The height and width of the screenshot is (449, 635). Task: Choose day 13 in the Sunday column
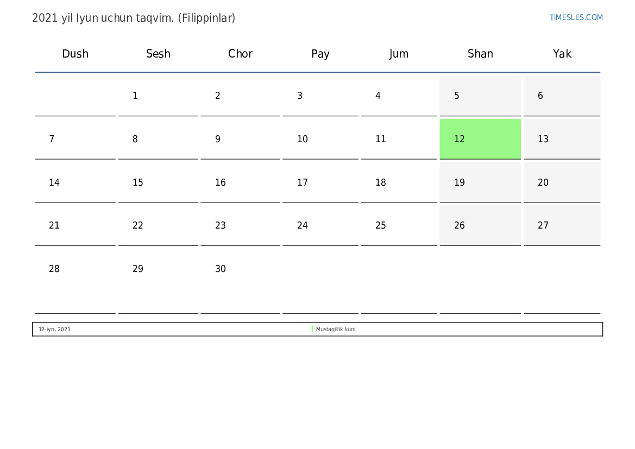562,139
